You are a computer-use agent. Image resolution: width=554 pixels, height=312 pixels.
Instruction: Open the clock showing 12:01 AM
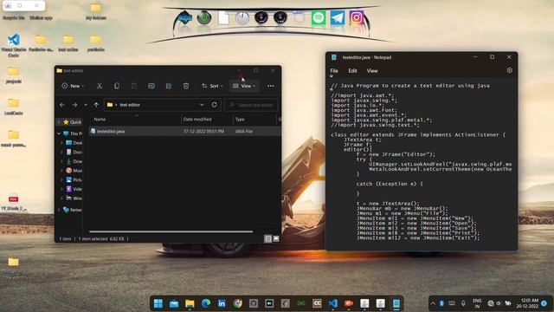click(527, 303)
